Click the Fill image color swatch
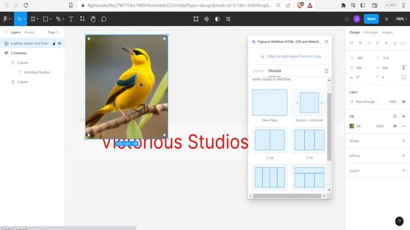This screenshot has height=230, width=410. coord(352,126)
